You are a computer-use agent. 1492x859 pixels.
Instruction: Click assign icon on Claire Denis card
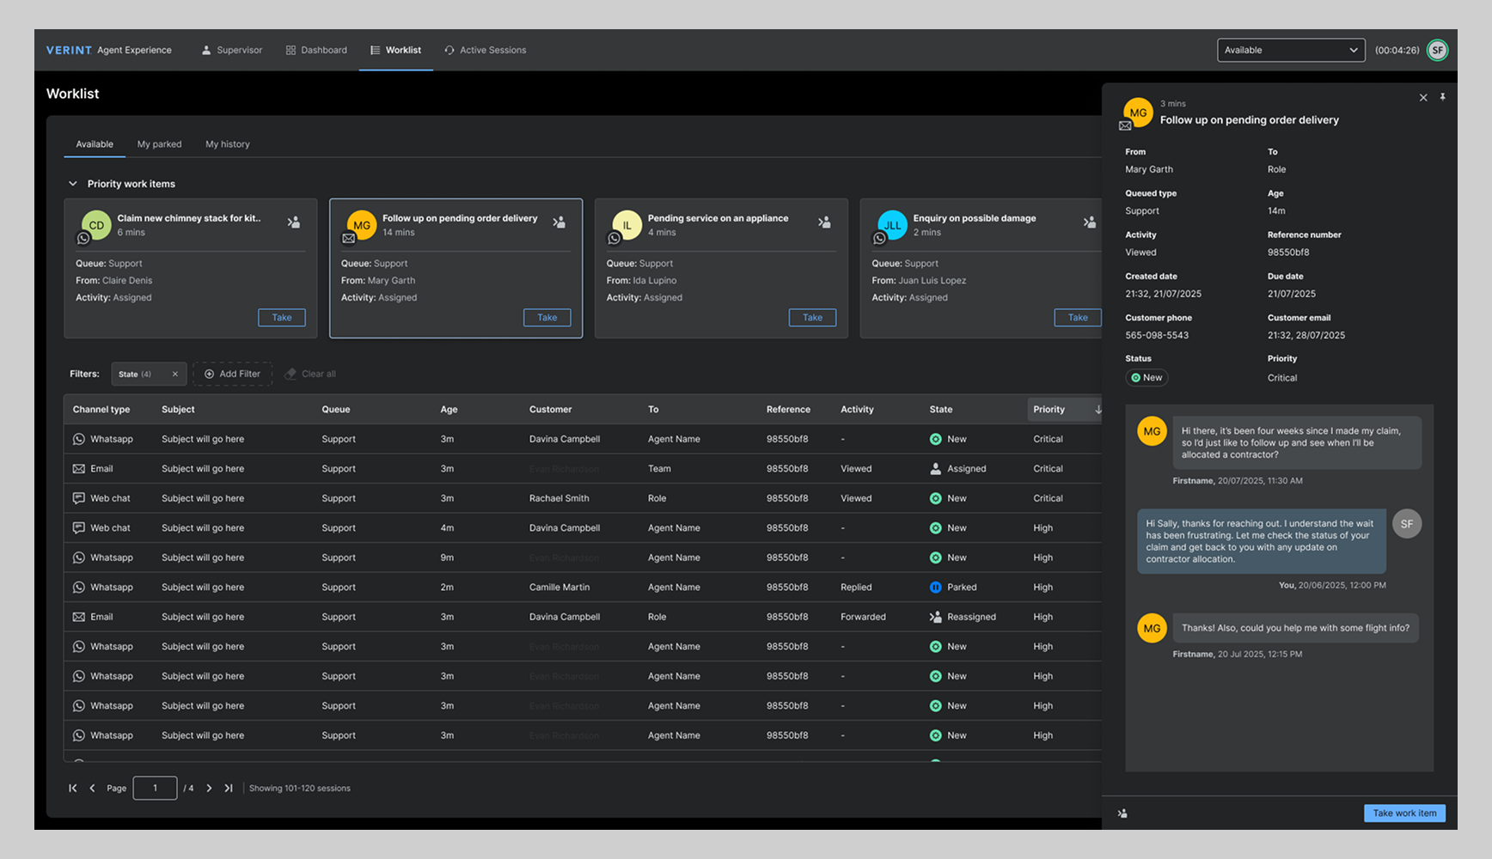293,222
